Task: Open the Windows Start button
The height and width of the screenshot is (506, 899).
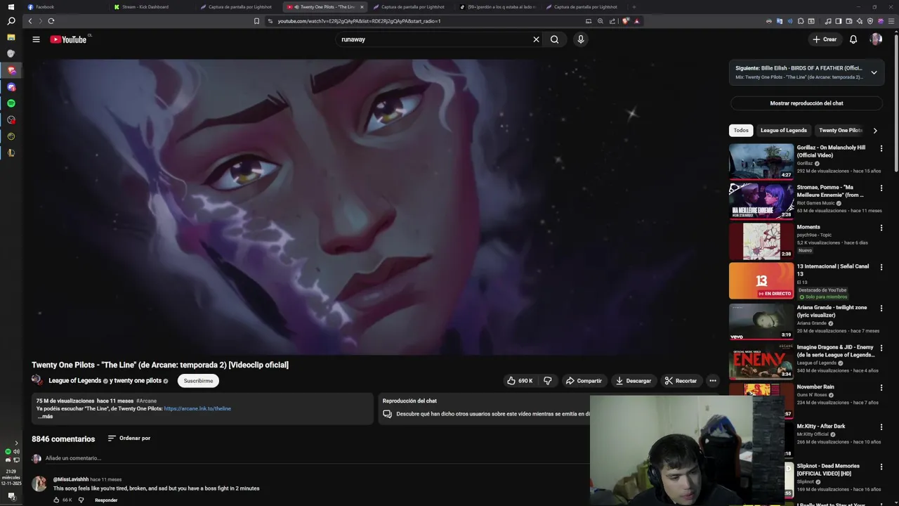Action: pyautogui.click(x=11, y=7)
